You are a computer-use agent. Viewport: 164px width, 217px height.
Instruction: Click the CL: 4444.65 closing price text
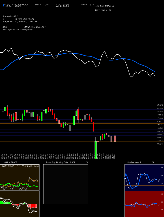(x=62, y=6)
